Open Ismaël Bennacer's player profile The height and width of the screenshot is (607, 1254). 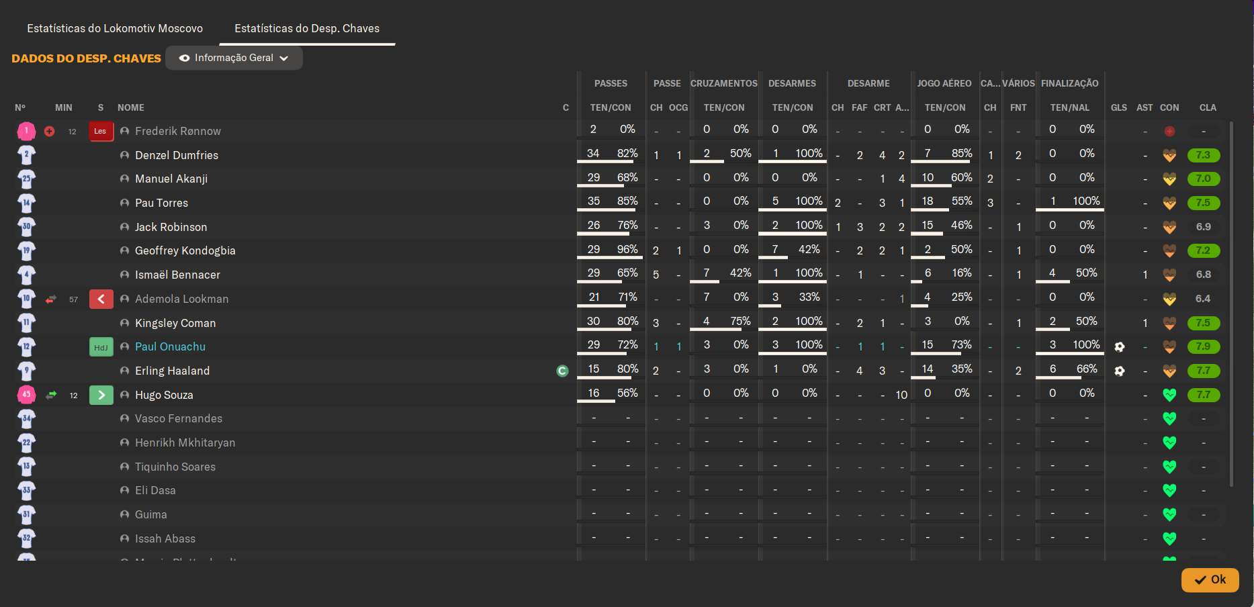[x=177, y=275]
